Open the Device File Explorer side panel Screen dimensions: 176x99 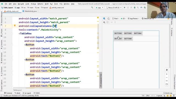175,82
